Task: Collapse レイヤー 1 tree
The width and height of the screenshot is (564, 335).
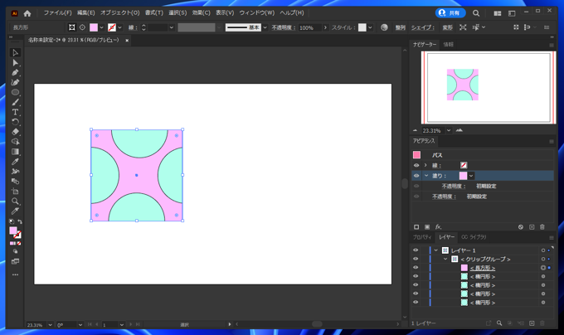Action: 436,250
